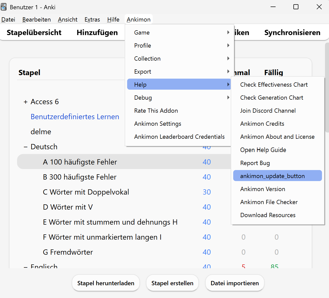Open the Collection submenu
329x298 pixels.
click(179, 59)
